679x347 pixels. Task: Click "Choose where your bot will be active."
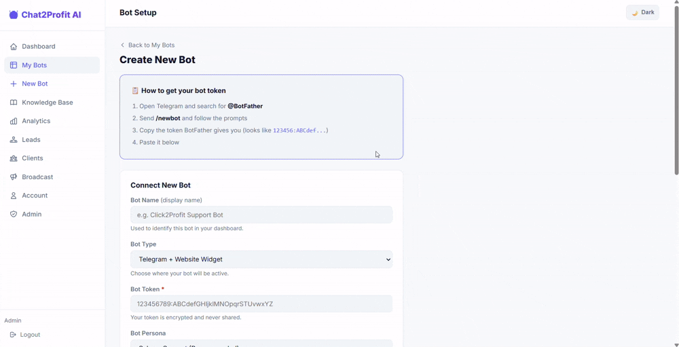point(179,274)
